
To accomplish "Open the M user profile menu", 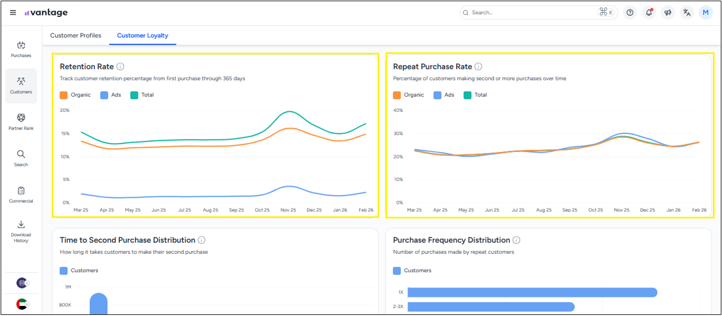I will tap(706, 12).
